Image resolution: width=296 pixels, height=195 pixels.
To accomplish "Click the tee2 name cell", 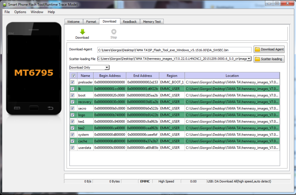I will pos(85,128).
